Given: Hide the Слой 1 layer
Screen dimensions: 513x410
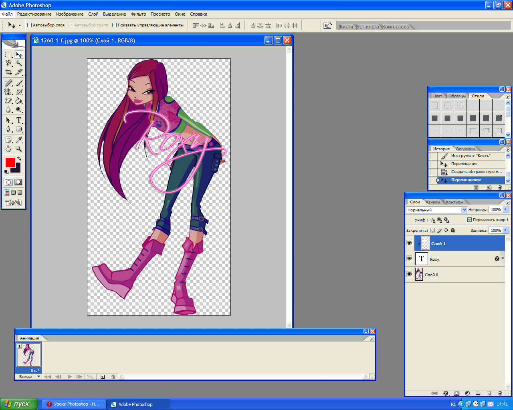Looking at the screenshot, I should click(x=409, y=243).
